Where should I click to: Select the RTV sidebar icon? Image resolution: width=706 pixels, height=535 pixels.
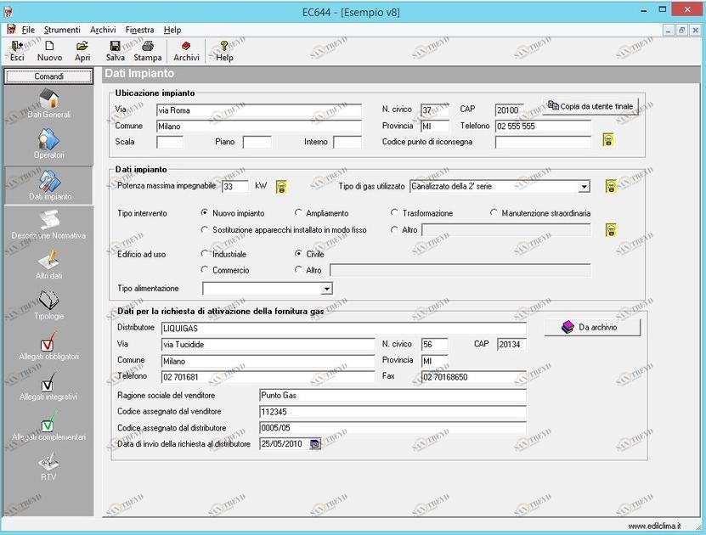coord(48,464)
